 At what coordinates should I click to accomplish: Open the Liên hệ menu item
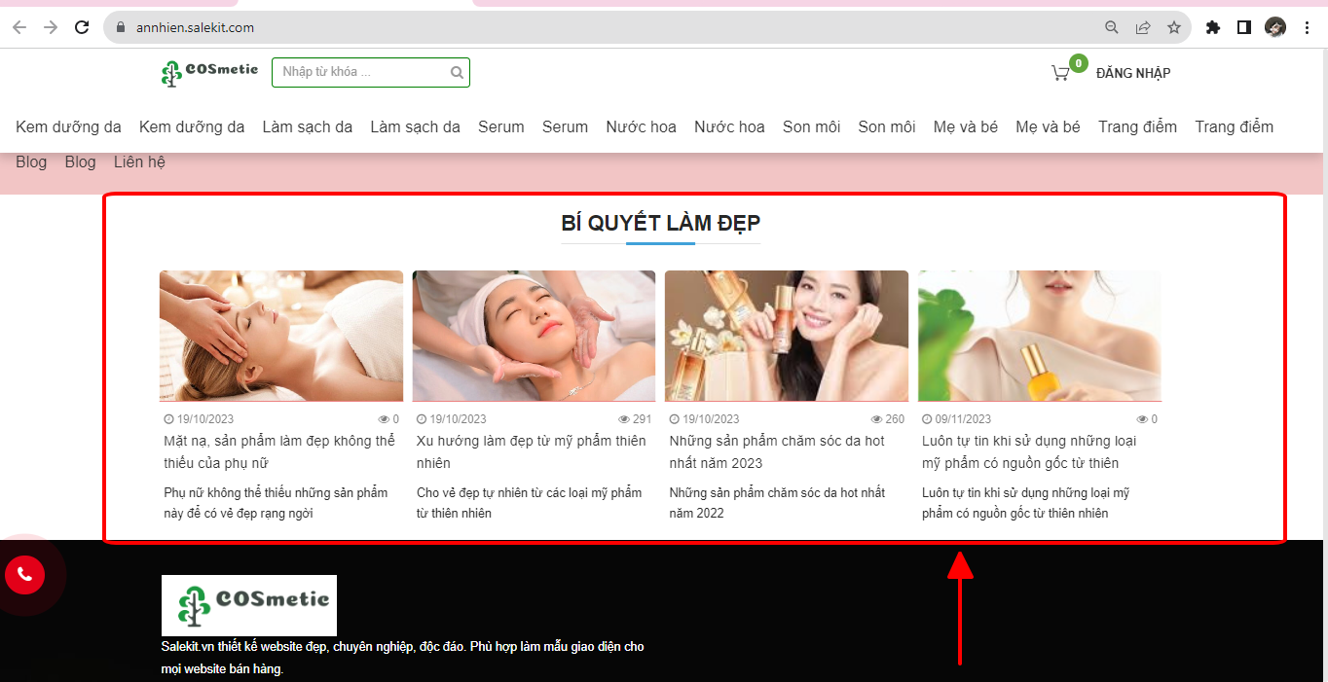tap(139, 162)
